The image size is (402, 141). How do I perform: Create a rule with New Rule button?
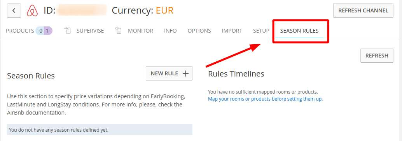point(169,73)
